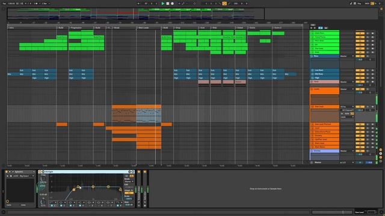
Task: Click Drop an Instrument or Sample Here
Action: [265, 189]
